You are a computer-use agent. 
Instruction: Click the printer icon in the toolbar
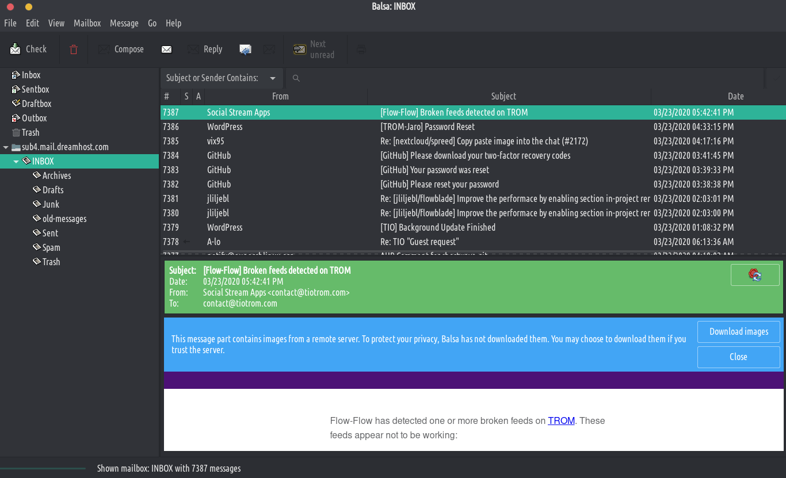point(361,49)
